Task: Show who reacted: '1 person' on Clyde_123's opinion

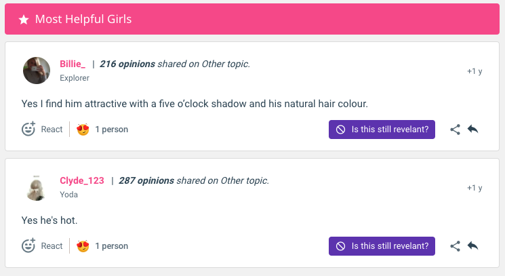Action: coord(111,246)
